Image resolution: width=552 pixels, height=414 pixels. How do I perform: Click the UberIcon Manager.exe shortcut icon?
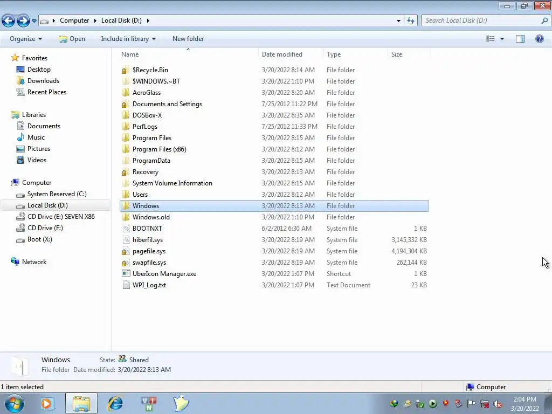pyautogui.click(x=126, y=273)
